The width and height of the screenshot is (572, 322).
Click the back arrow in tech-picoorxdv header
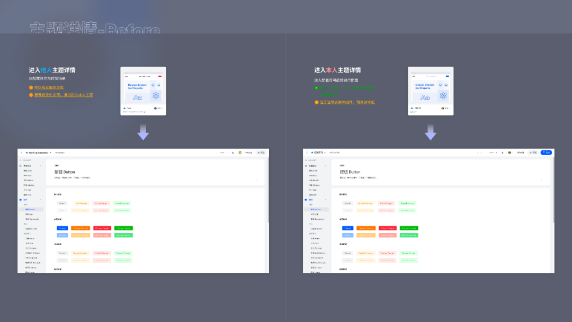(x=22, y=153)
